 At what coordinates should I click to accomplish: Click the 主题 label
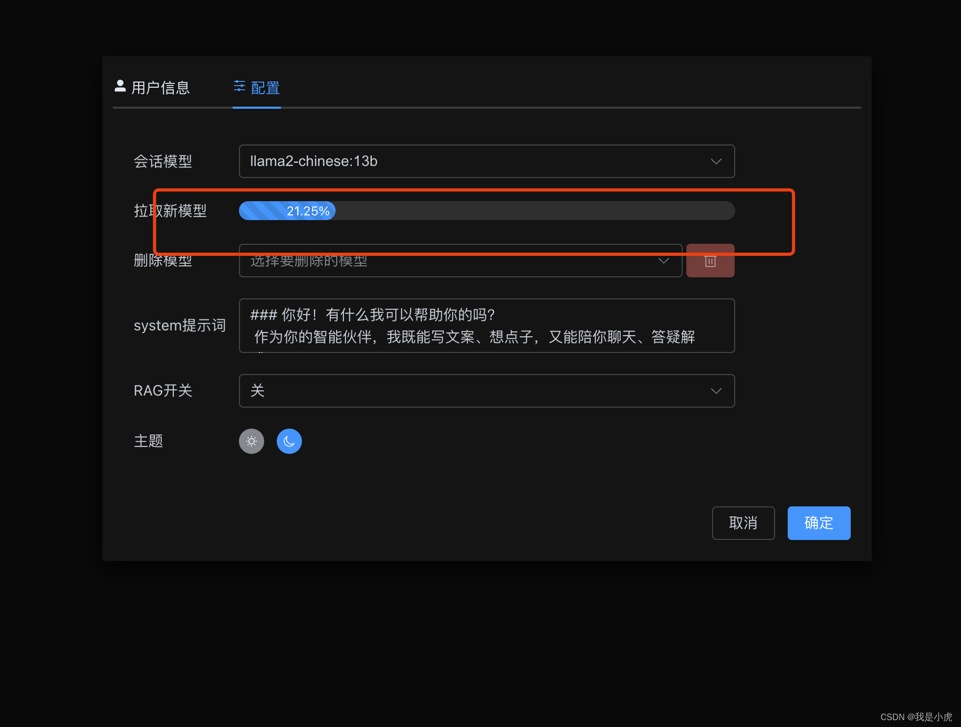coord(148,441)
